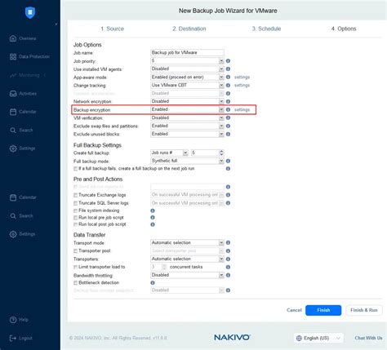The image size is (387, 350).
Task: Open the Transport mode dropdown
Action: click(187, 242)
